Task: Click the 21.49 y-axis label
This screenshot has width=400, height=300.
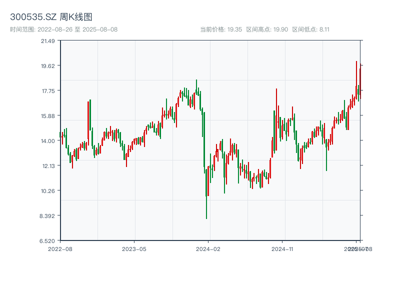Action: (48, 41)
